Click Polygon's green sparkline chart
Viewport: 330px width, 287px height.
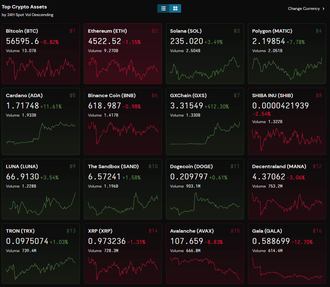point(287,68)
